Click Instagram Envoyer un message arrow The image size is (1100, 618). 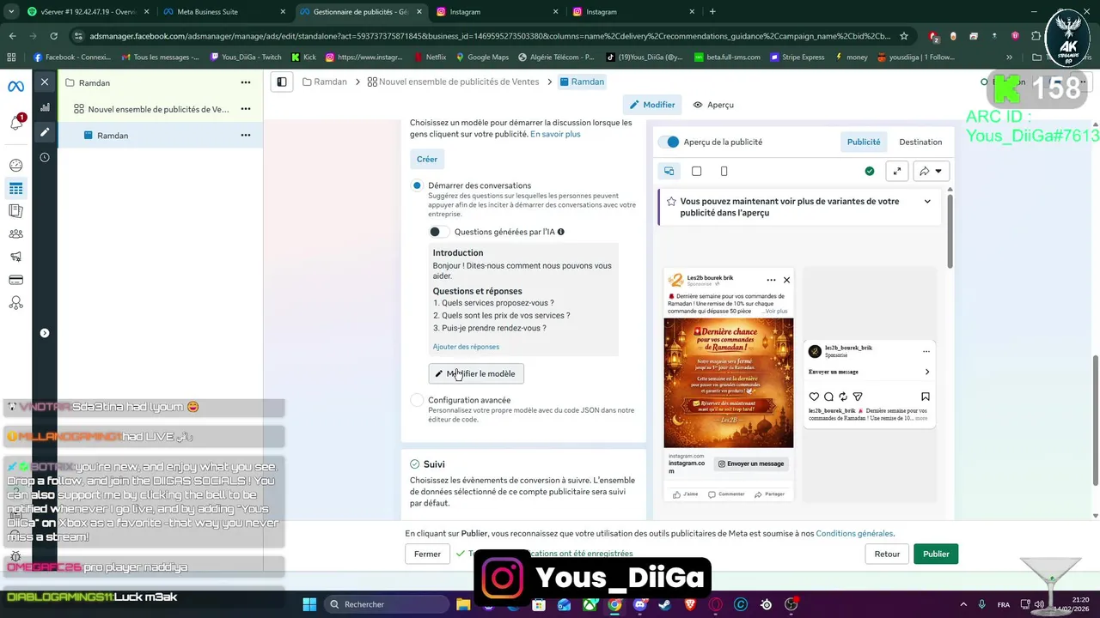click(x=926, y=372)
